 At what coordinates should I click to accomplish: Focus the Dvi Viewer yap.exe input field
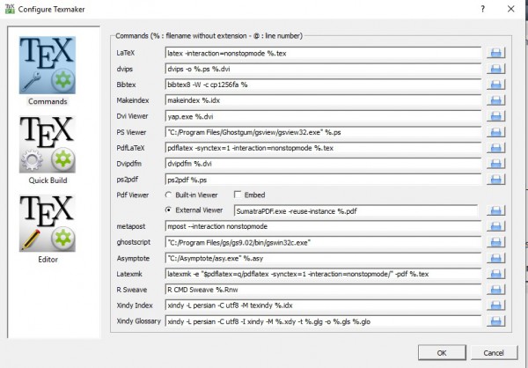coord(322,116)
